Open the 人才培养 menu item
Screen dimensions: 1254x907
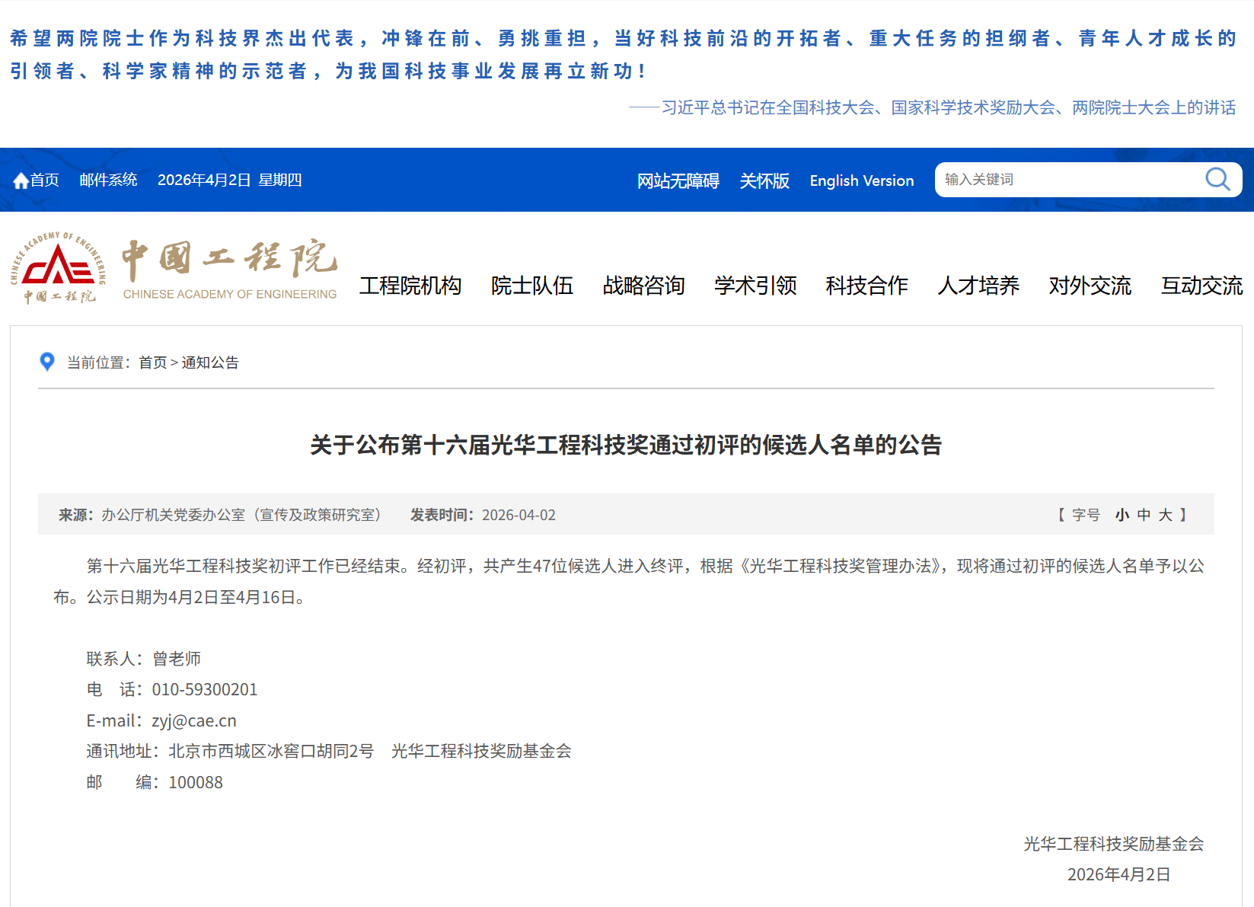978,286
